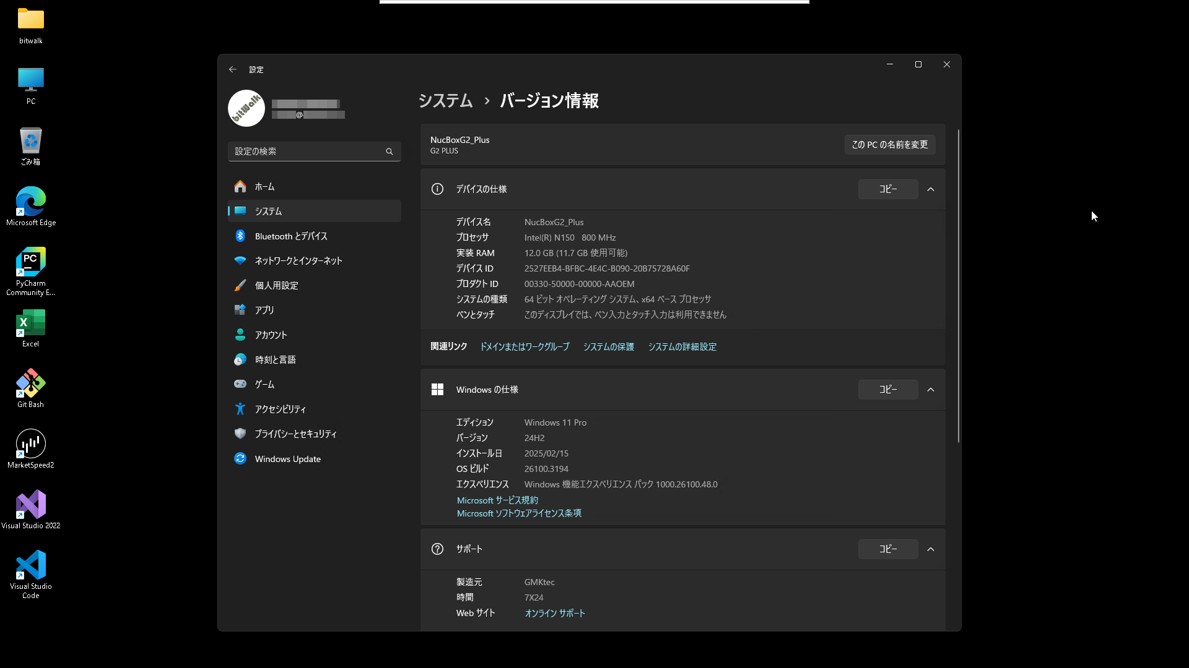Click the settings search input field
The height and width of the screenshot is (668, 1189).
[x=307, y=152]
